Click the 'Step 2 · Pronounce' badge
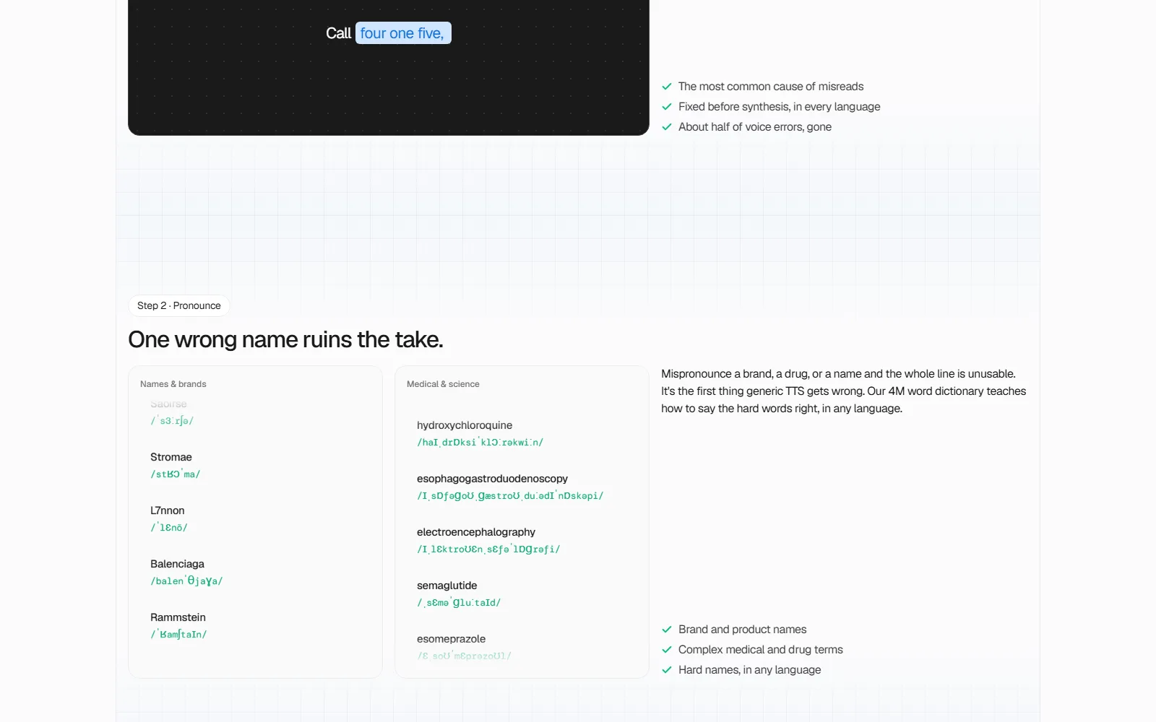Image resolution: width=1156 pixels, height=722 pixels. tap(179, 306)
